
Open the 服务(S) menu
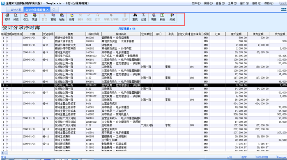[257, 3]
